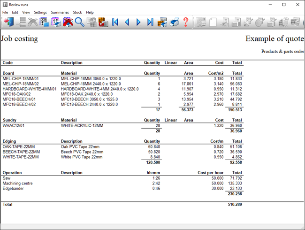The width and height of the screenshot is (305, 230).
Task: Select the MEL-CHIP-18MM/01 board row
Action: [21, 78]
